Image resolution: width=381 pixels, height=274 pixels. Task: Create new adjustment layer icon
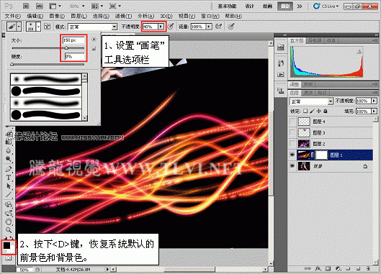(x=339, y=268)
